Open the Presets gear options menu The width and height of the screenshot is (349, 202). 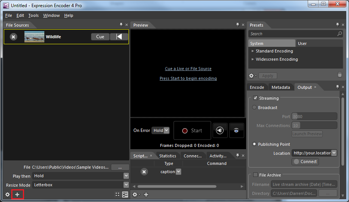coord(252,76)
